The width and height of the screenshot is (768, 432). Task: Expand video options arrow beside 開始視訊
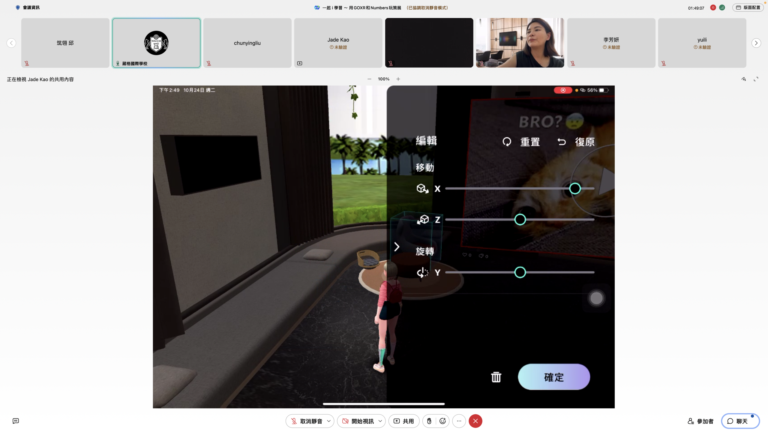click(380, 421)
